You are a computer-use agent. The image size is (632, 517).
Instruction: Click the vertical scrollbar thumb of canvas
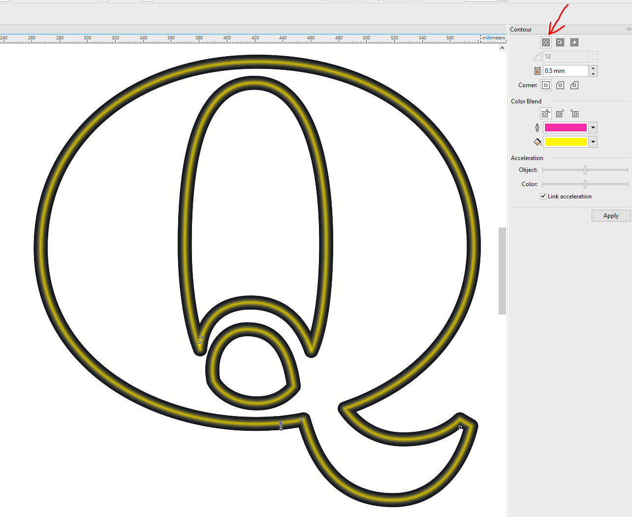(x=502, y=271)
